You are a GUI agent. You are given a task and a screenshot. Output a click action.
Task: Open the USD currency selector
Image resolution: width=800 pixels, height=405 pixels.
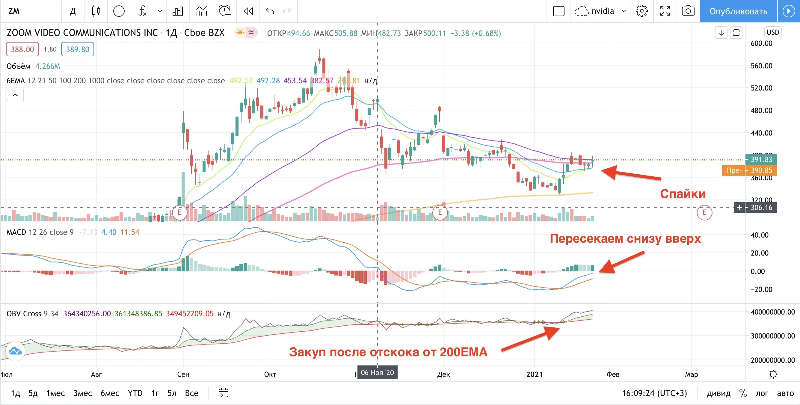pyautogui.click(x=773, y=32)
